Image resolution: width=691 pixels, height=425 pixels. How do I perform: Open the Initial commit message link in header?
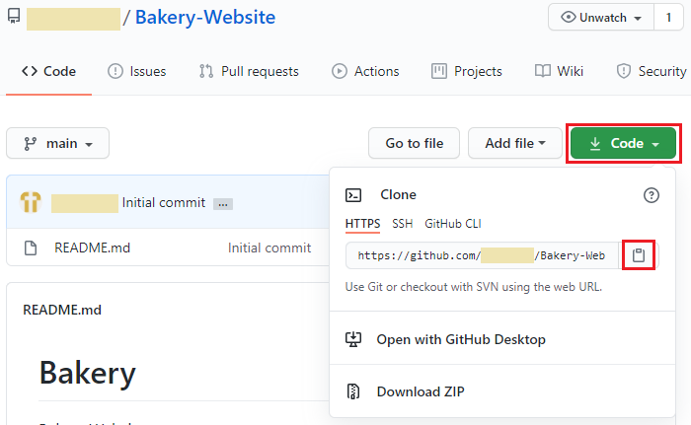[x=164, y=202]
